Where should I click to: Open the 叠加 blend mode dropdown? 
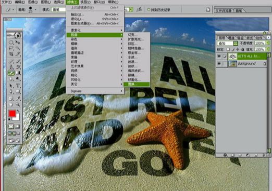(236, 43)
